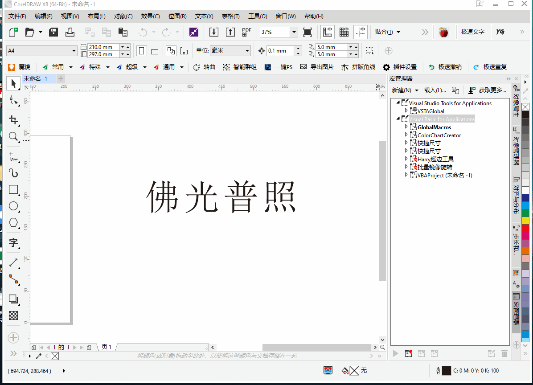This screenshot has width=533, height=385.
Task: Open the zoom level 37% dropdown
Action: 294,32
